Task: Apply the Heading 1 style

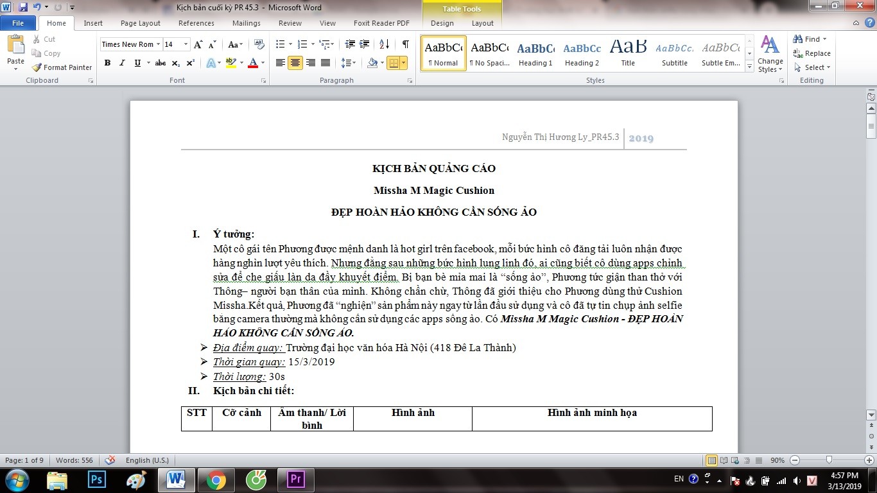Action: coord(535,53)
